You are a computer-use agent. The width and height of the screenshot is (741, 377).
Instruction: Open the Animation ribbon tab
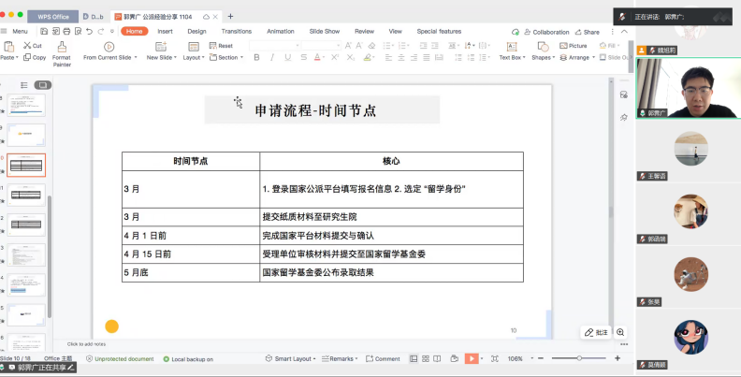click(280, 31)
